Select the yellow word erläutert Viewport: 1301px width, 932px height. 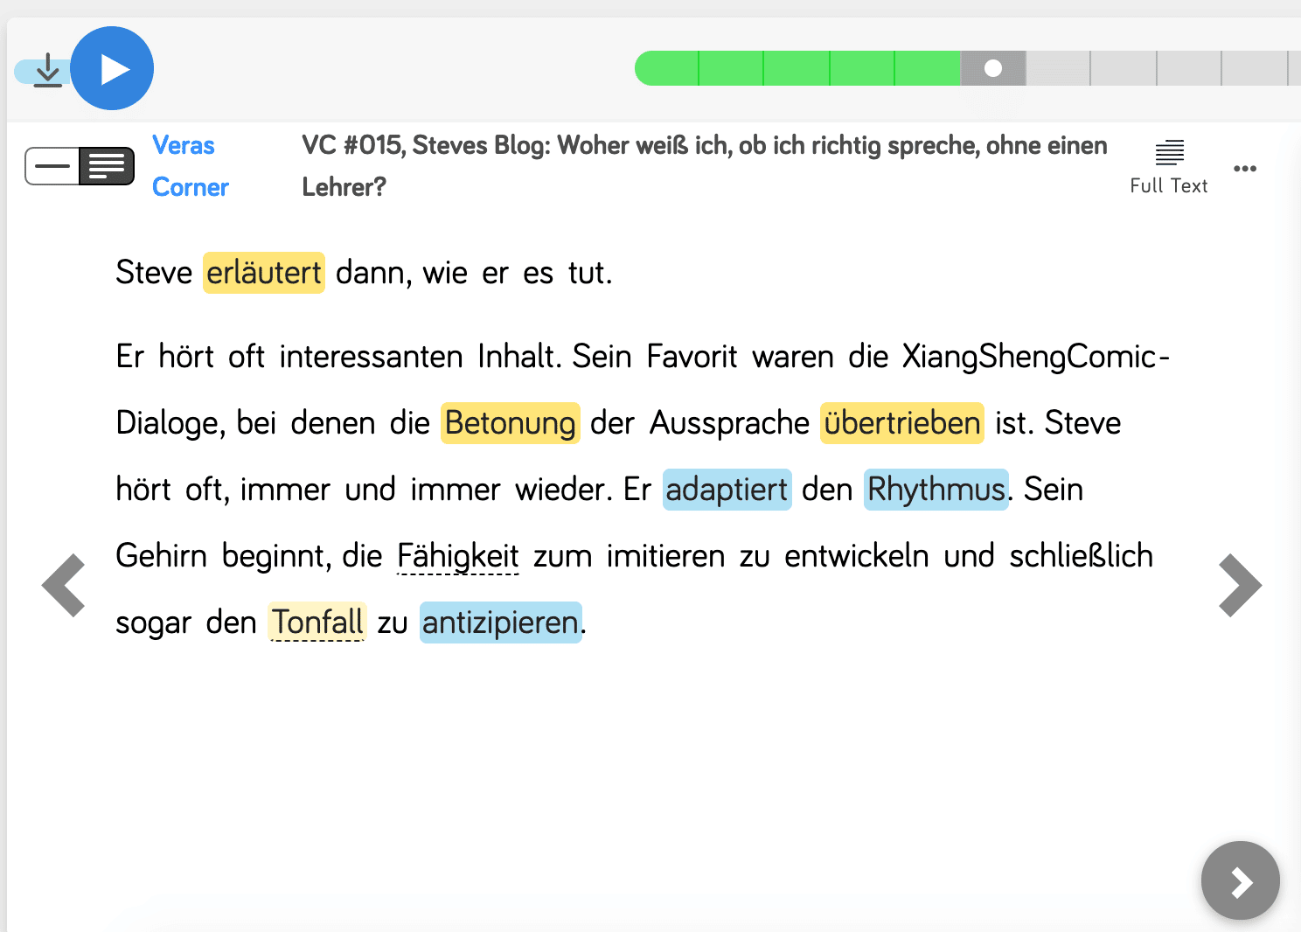coord(263,273)
